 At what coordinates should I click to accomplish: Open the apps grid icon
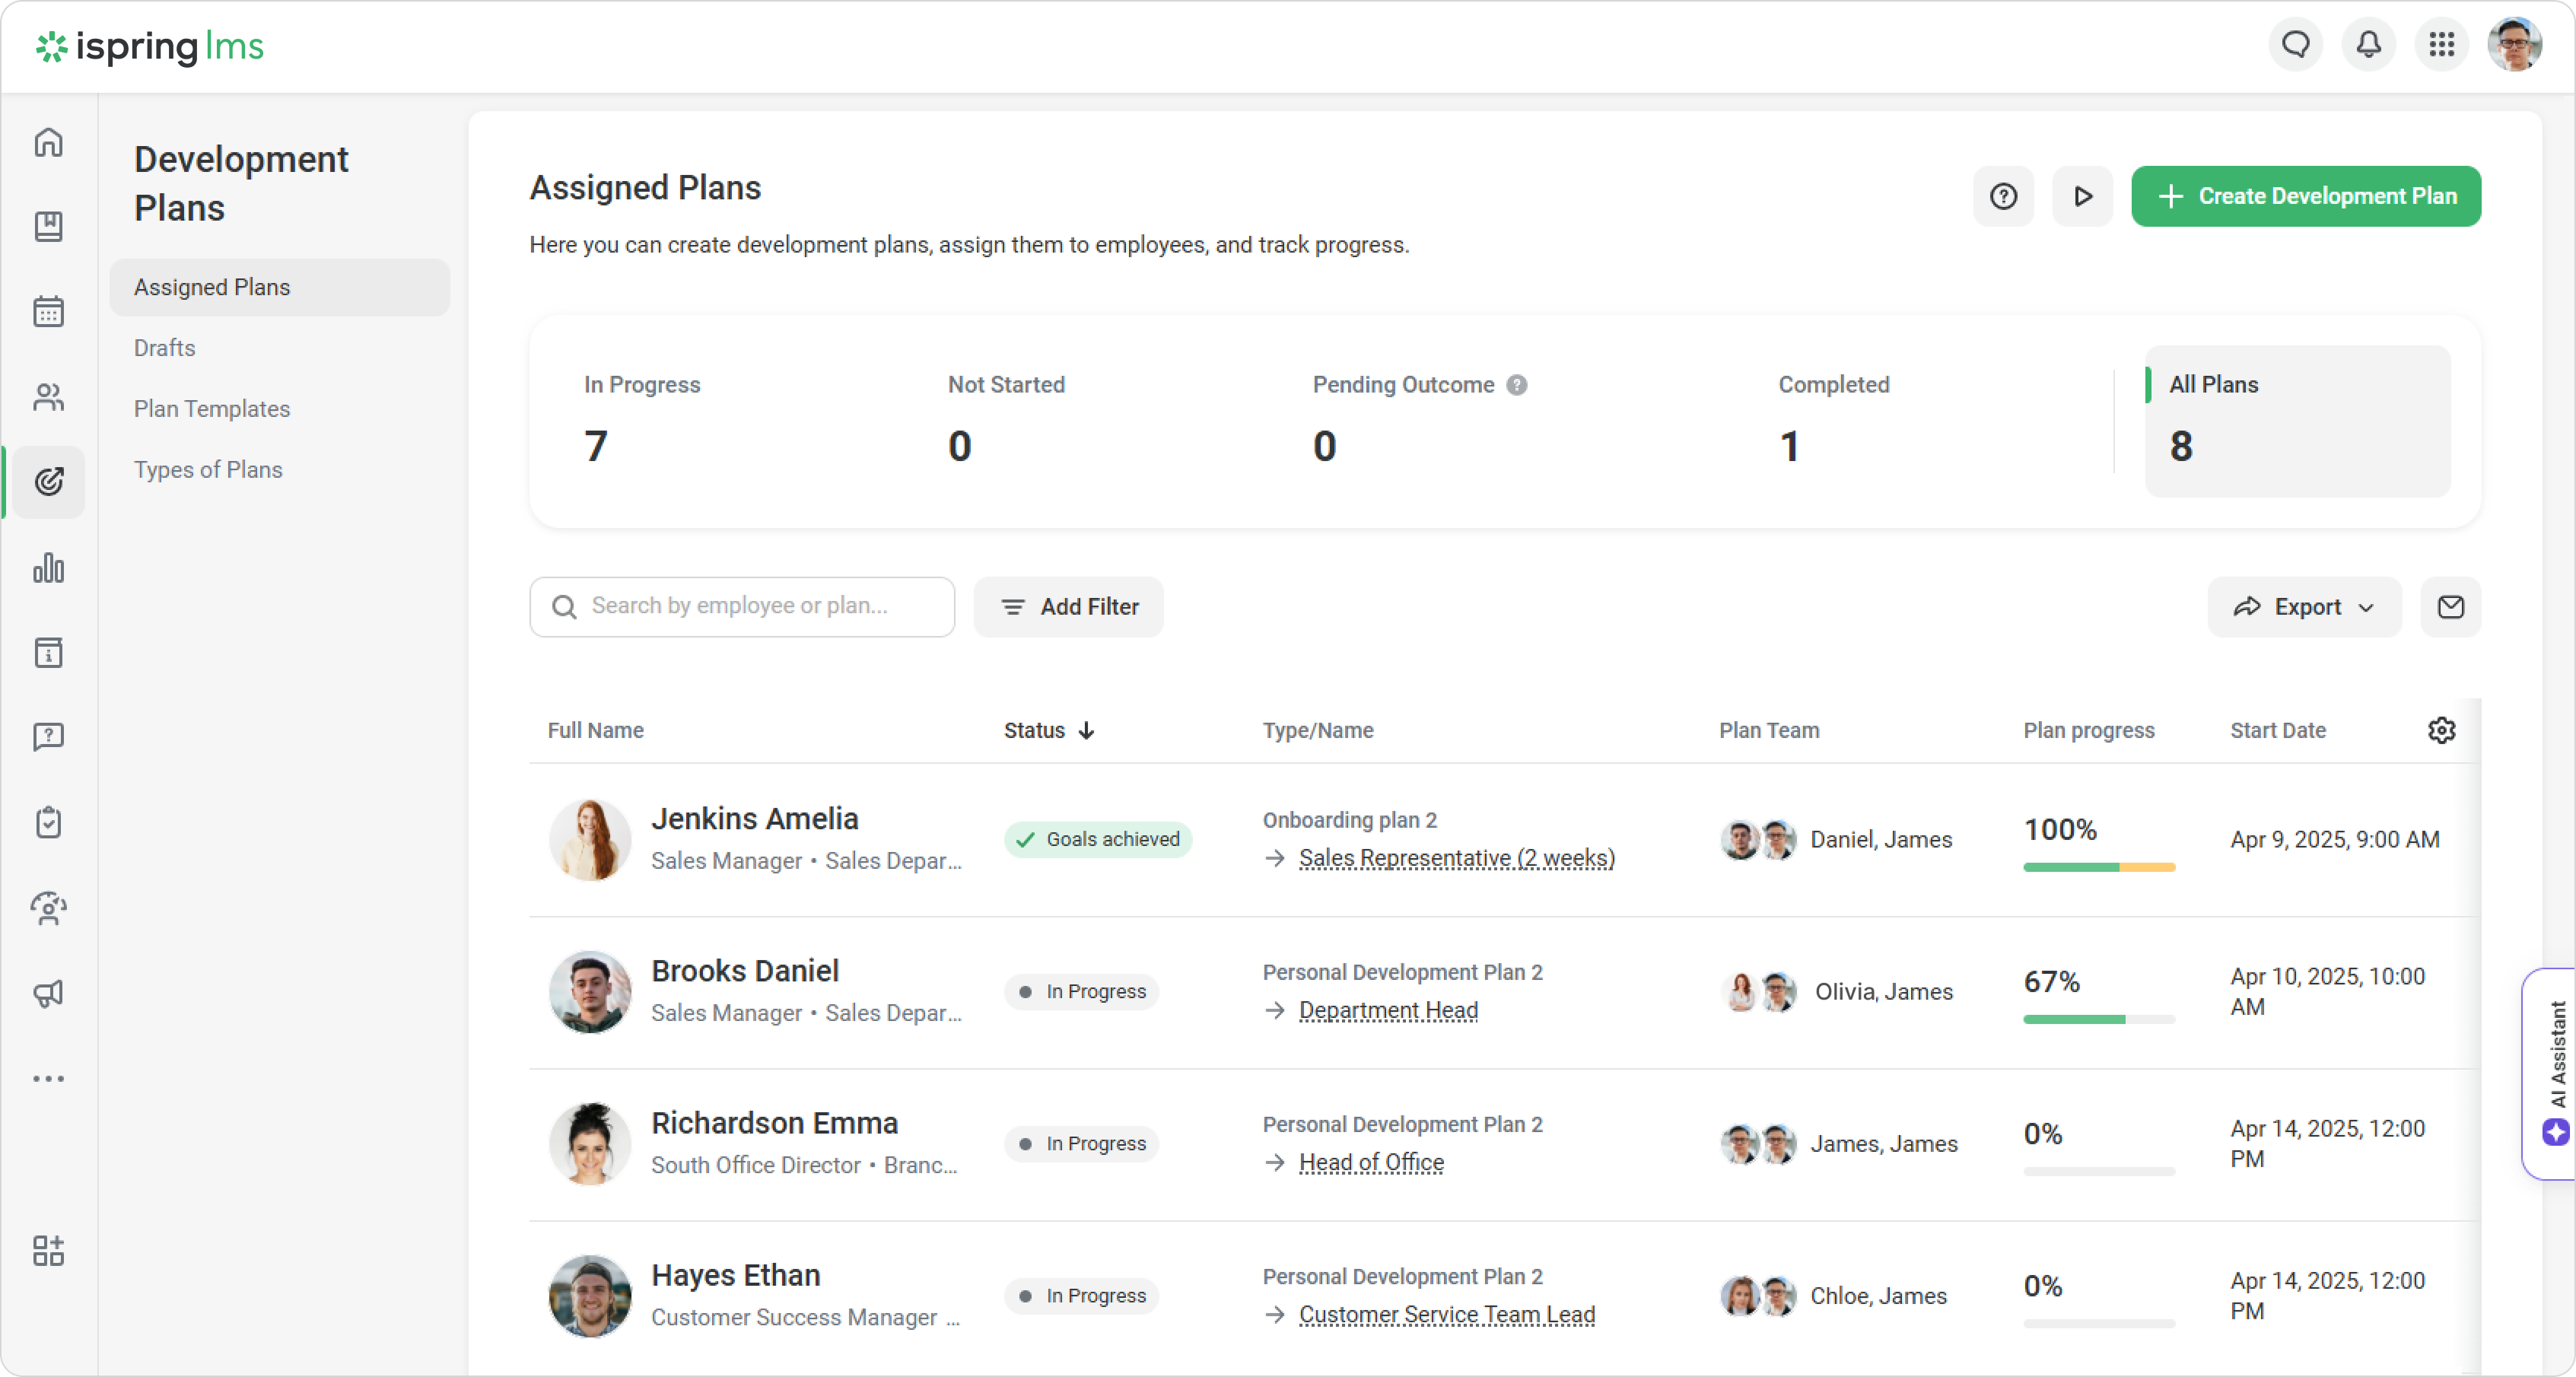[2441, 45]
